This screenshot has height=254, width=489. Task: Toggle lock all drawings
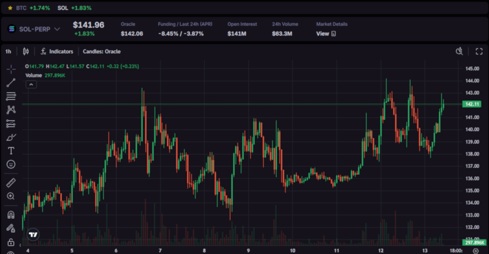(x=11, y=242)
